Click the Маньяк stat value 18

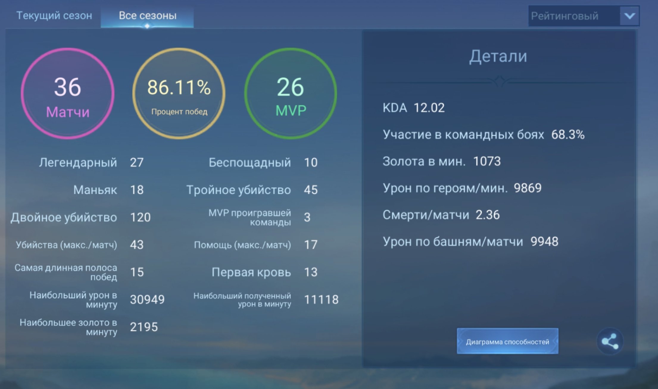tap(137, 190)
